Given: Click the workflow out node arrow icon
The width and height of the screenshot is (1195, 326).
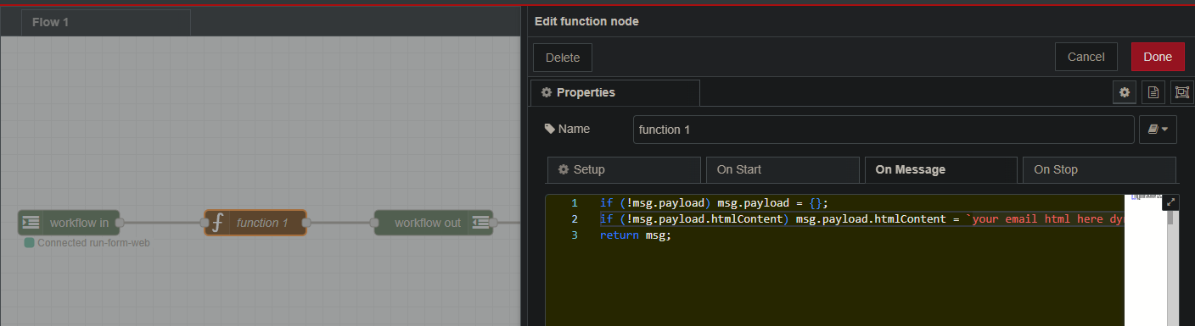Looking at the screenshot, I should [480, 223].
